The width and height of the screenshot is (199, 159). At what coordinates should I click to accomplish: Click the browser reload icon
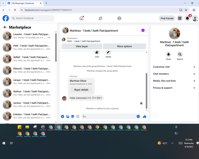(x=15, y=10)
